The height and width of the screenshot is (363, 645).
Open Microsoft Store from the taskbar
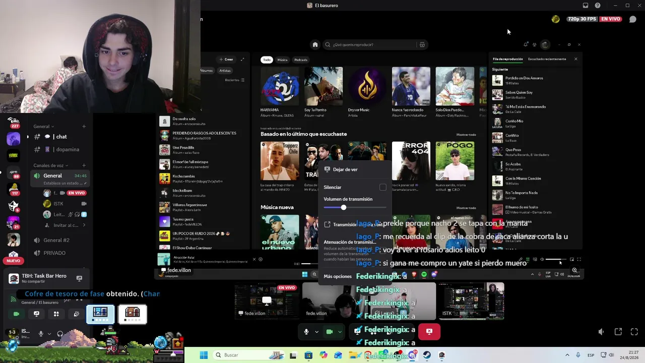[x=308, y=355]
